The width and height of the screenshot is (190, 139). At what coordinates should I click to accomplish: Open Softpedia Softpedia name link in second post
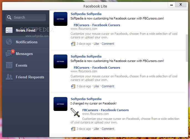tap(86, 56)
